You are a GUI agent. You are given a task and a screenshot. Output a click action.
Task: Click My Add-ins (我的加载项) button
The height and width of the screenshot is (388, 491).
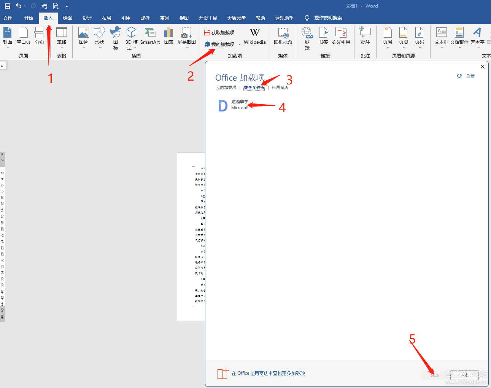[219, 45]
